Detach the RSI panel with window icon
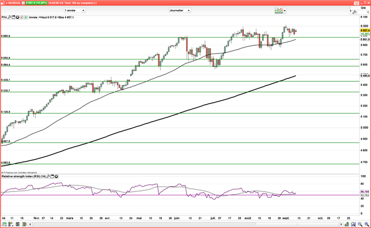The width and height of the screenshot is (371, 228). (x=52, y=176)
